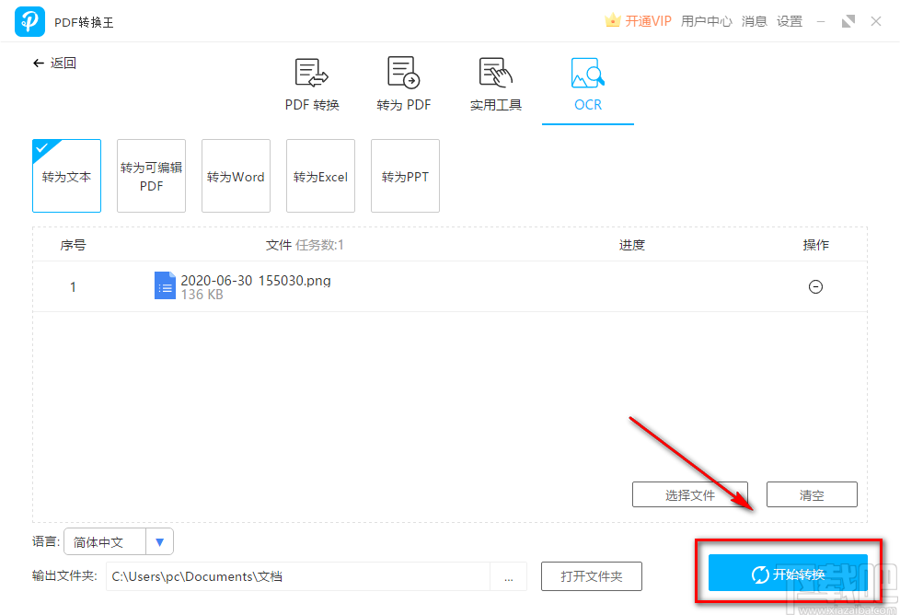
Task: Remove the file using the minus icon
Action: click(x=815, y=286)
